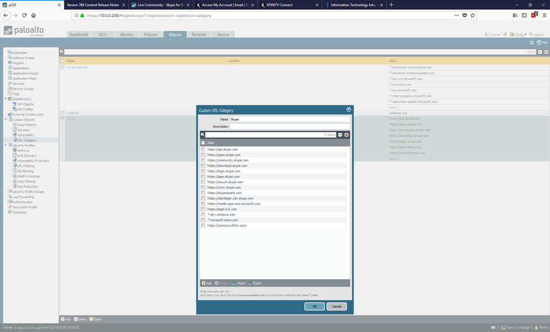Click Export in the dialog toolbar
550x332 pixels.
click(255, 283)
